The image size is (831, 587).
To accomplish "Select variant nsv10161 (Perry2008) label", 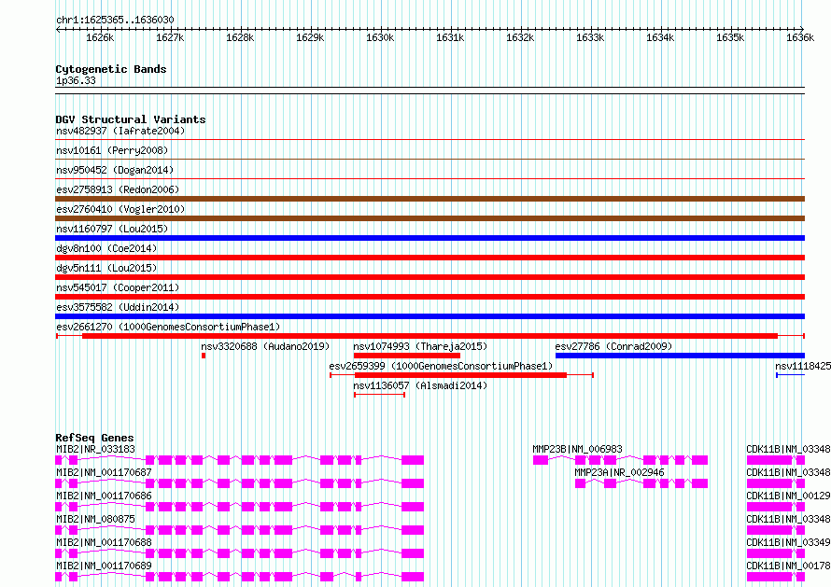I will pos(112,150).
